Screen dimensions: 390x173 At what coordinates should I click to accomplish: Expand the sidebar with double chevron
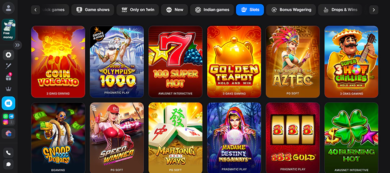[x=17, y=45]
